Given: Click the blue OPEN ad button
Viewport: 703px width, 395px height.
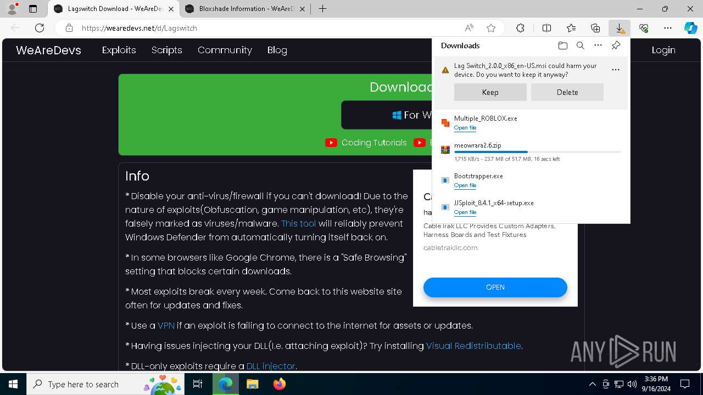Looking at the screenshot, I should [495, 287].
